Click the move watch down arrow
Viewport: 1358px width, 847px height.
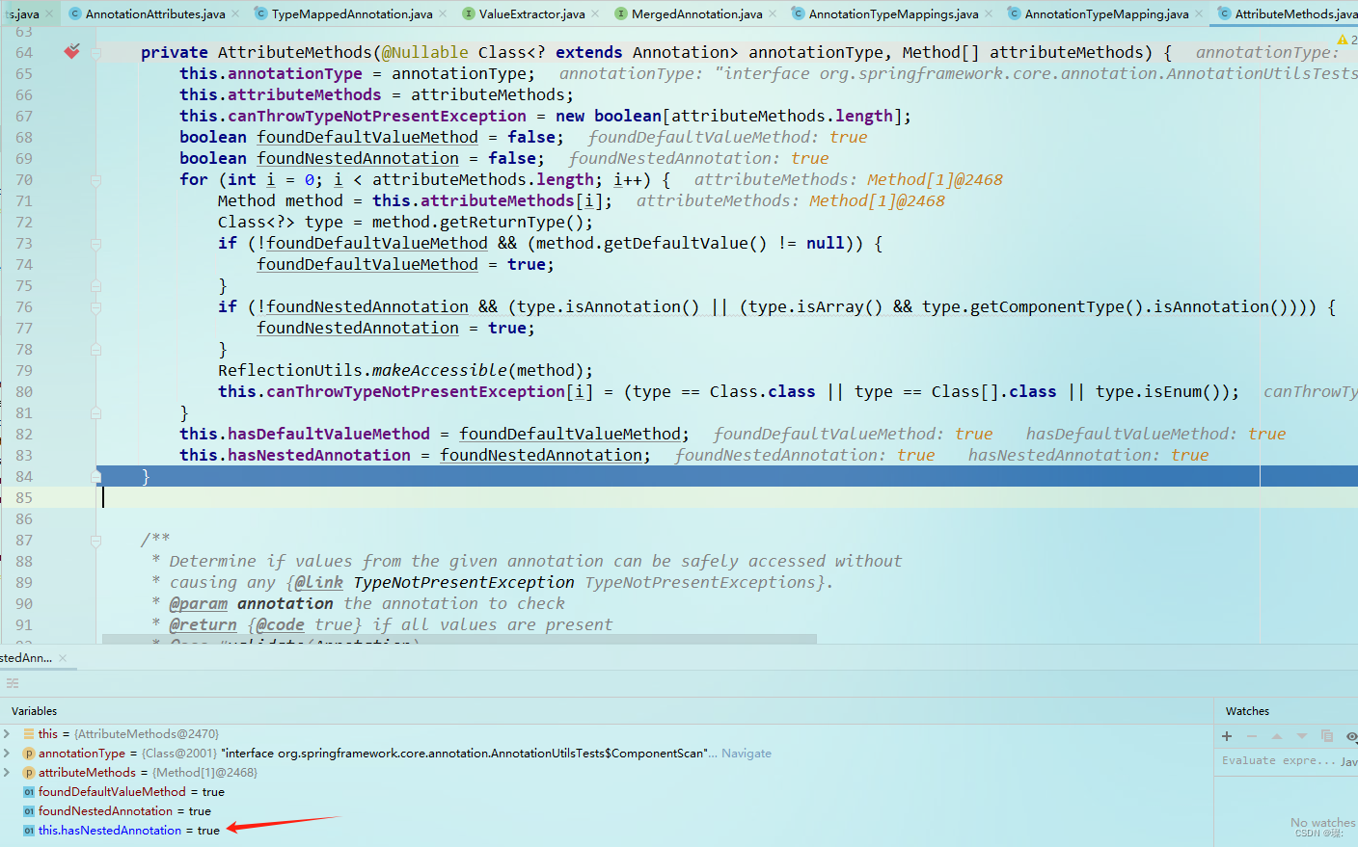1302,736
